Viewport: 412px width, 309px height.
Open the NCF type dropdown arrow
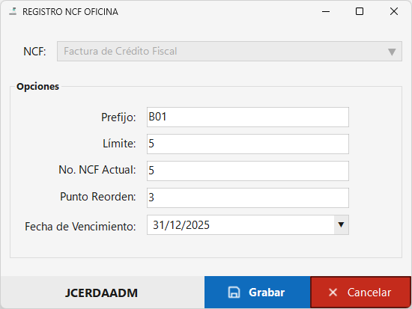coord(392,52)
